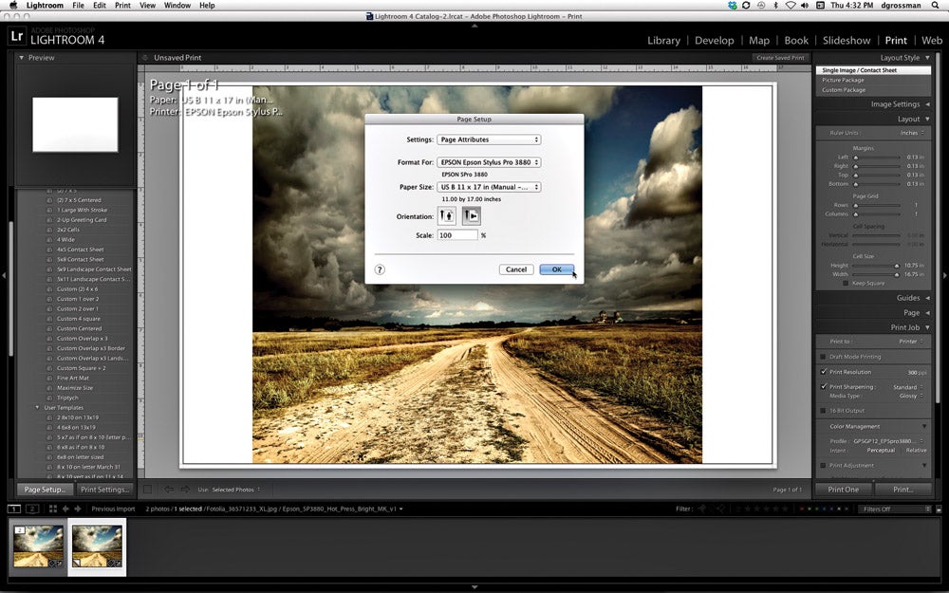Open the help question-mark in Page Setup
Viewport: 949px width, 593px height.
[380, 269]
